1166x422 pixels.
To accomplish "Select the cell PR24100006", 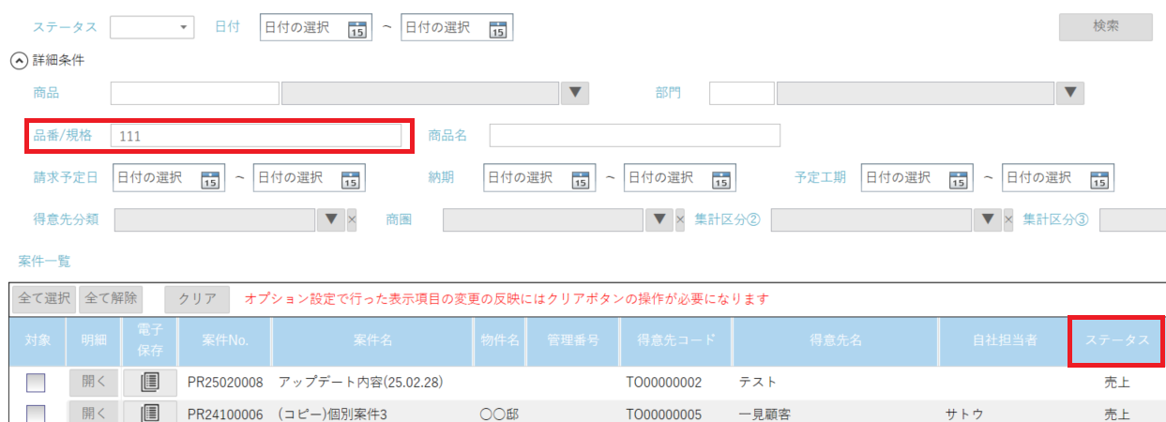I will [x=225, y=414].
